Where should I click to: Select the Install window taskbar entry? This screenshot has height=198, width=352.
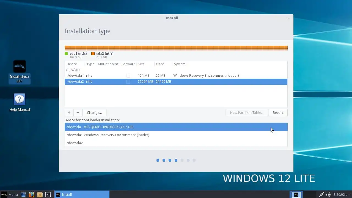coord(82,194)
